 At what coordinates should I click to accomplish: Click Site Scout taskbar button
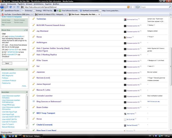point(32,136)
